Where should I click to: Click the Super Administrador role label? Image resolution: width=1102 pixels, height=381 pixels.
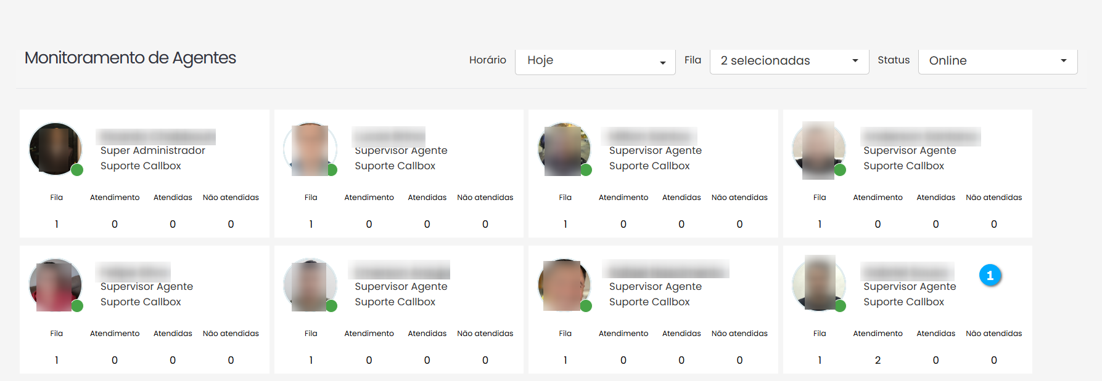pyautogui.click(x=153, y=151)
